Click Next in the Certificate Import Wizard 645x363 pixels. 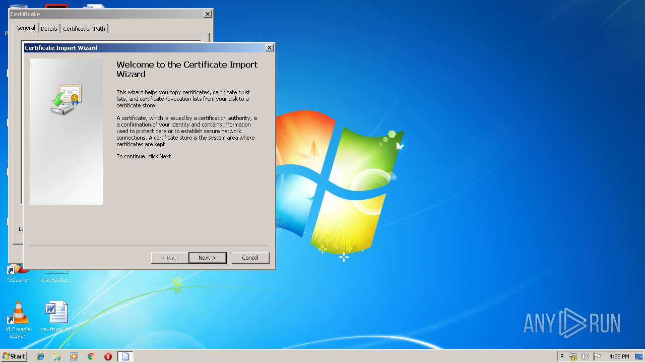(208, 258)
